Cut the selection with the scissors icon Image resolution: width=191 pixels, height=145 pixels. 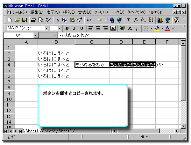pyautogui.click(x=57, y=20)
